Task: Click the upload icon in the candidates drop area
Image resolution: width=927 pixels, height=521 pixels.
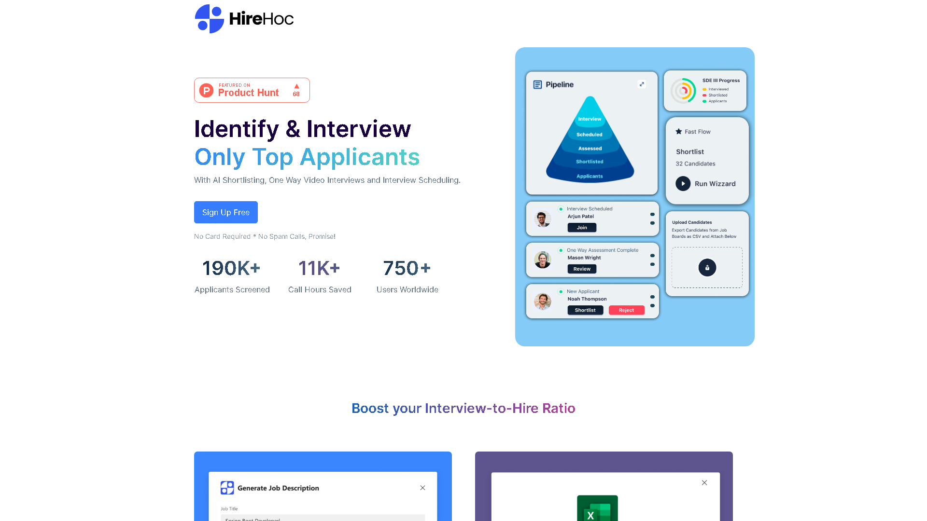Action: [x=707, y=268]
